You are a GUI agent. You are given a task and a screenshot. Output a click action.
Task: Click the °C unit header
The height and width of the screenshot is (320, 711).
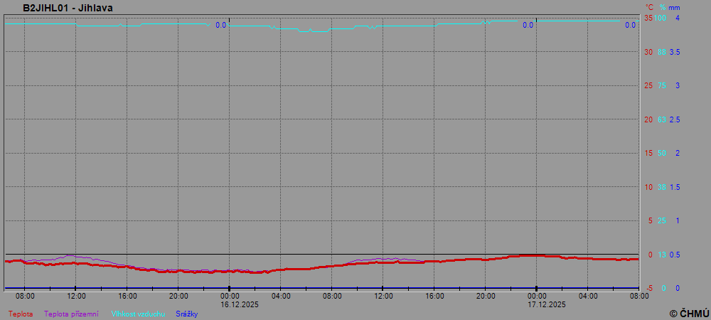click(x=649, y=8)
